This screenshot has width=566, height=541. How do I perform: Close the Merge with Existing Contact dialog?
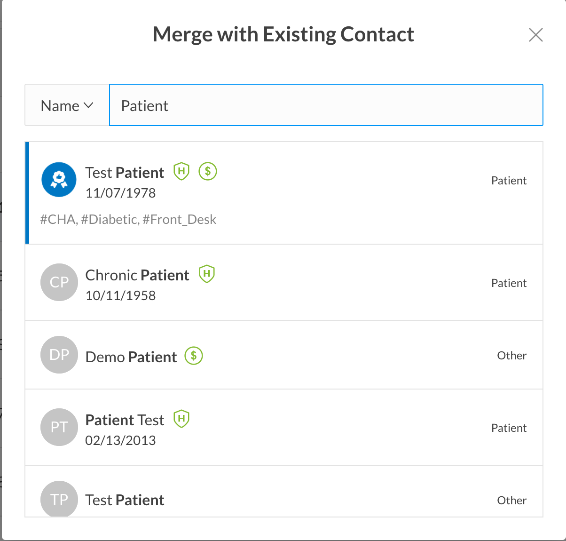(x=535, y=35)
